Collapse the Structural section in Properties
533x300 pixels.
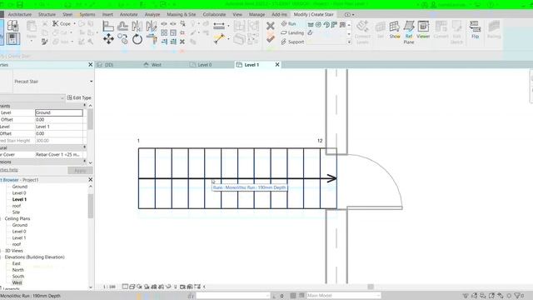tap(85, 147)
